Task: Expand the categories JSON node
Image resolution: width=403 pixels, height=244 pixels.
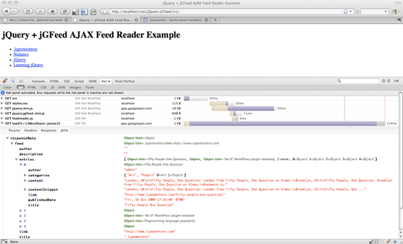Action: [x=26, y=175]
